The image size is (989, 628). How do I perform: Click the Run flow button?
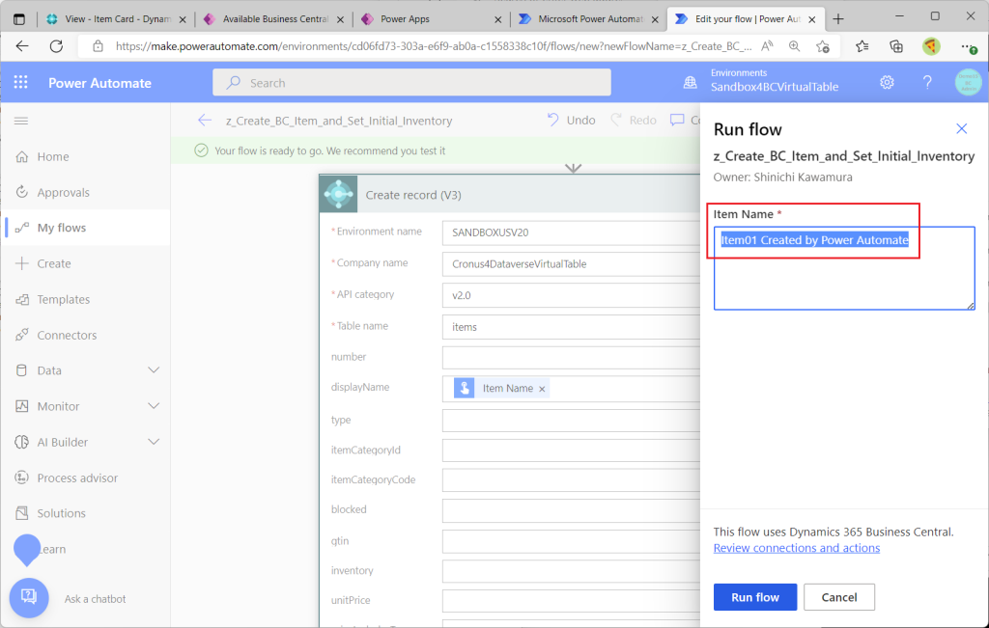tap(755, 597)
